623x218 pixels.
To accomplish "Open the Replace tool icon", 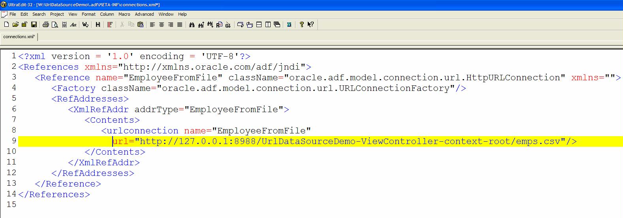I will click(x=219, y=24).
